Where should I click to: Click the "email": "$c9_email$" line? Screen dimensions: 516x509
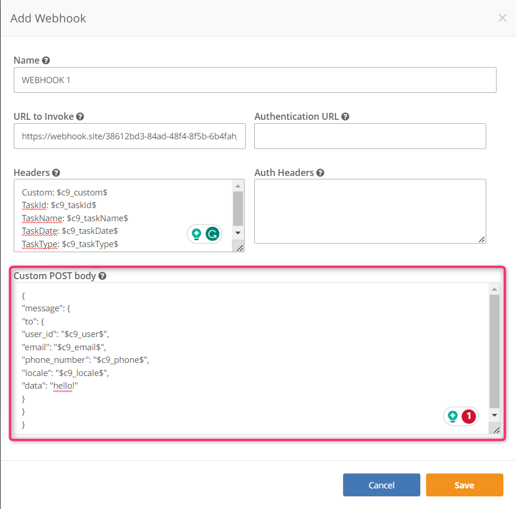click(x=64, y=347)
